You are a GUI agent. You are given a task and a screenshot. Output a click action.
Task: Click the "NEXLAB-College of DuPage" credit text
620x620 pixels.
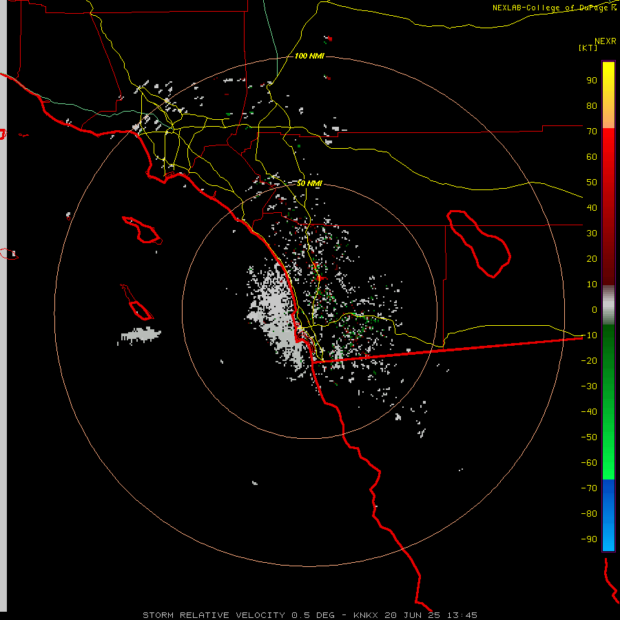pos(551,8)
